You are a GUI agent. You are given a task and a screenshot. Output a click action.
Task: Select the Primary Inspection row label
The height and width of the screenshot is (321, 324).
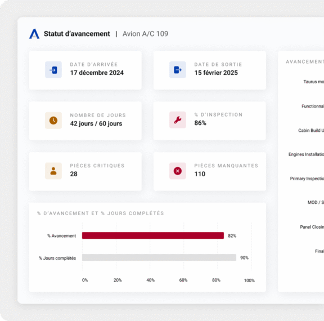[307, 179]
